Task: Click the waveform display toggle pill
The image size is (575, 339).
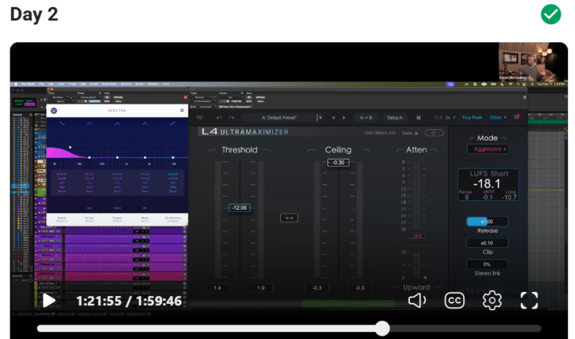Action: point(434,133)
